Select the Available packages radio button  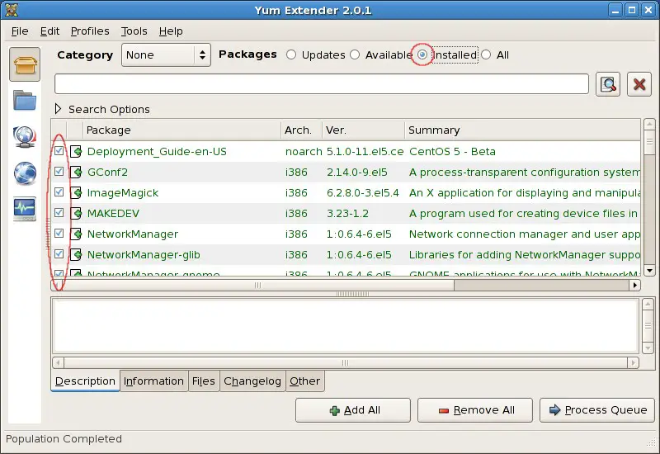(355, 54)
